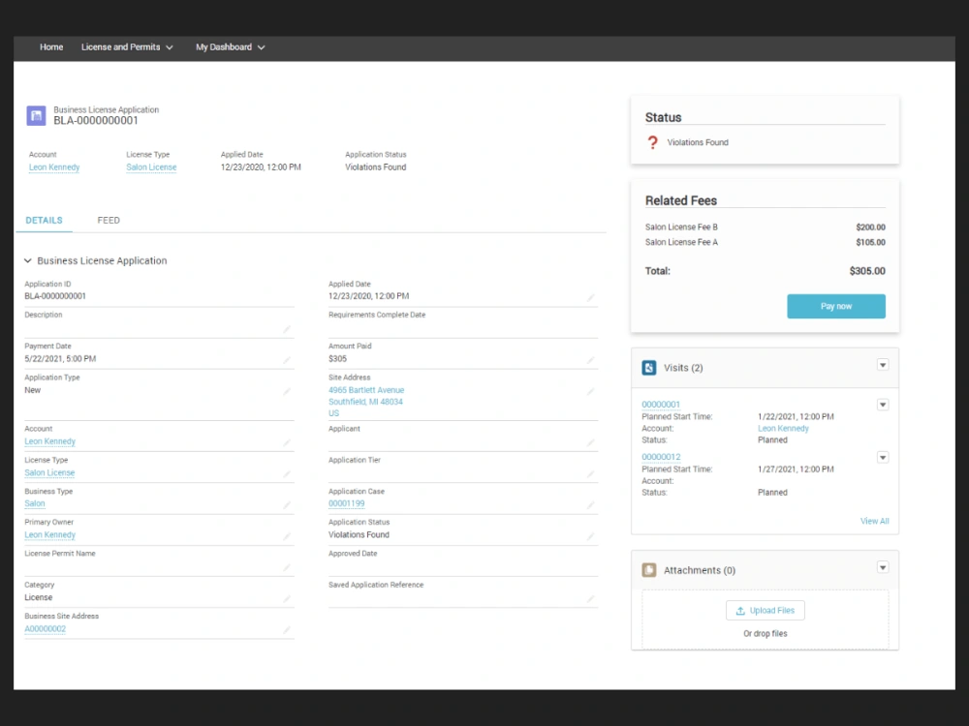
Task: Click the Business License Application record icon
Action: (36, 115)
